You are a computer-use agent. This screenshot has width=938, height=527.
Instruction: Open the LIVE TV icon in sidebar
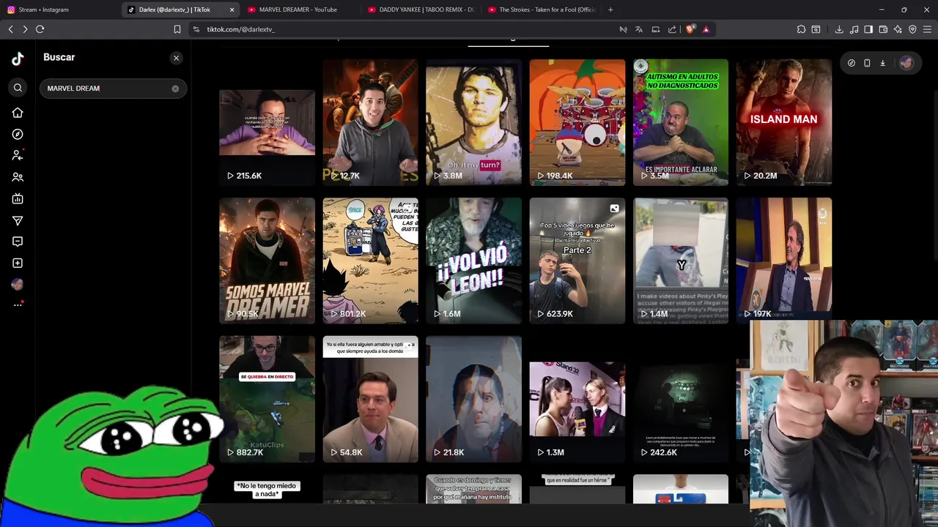[18, 198]
